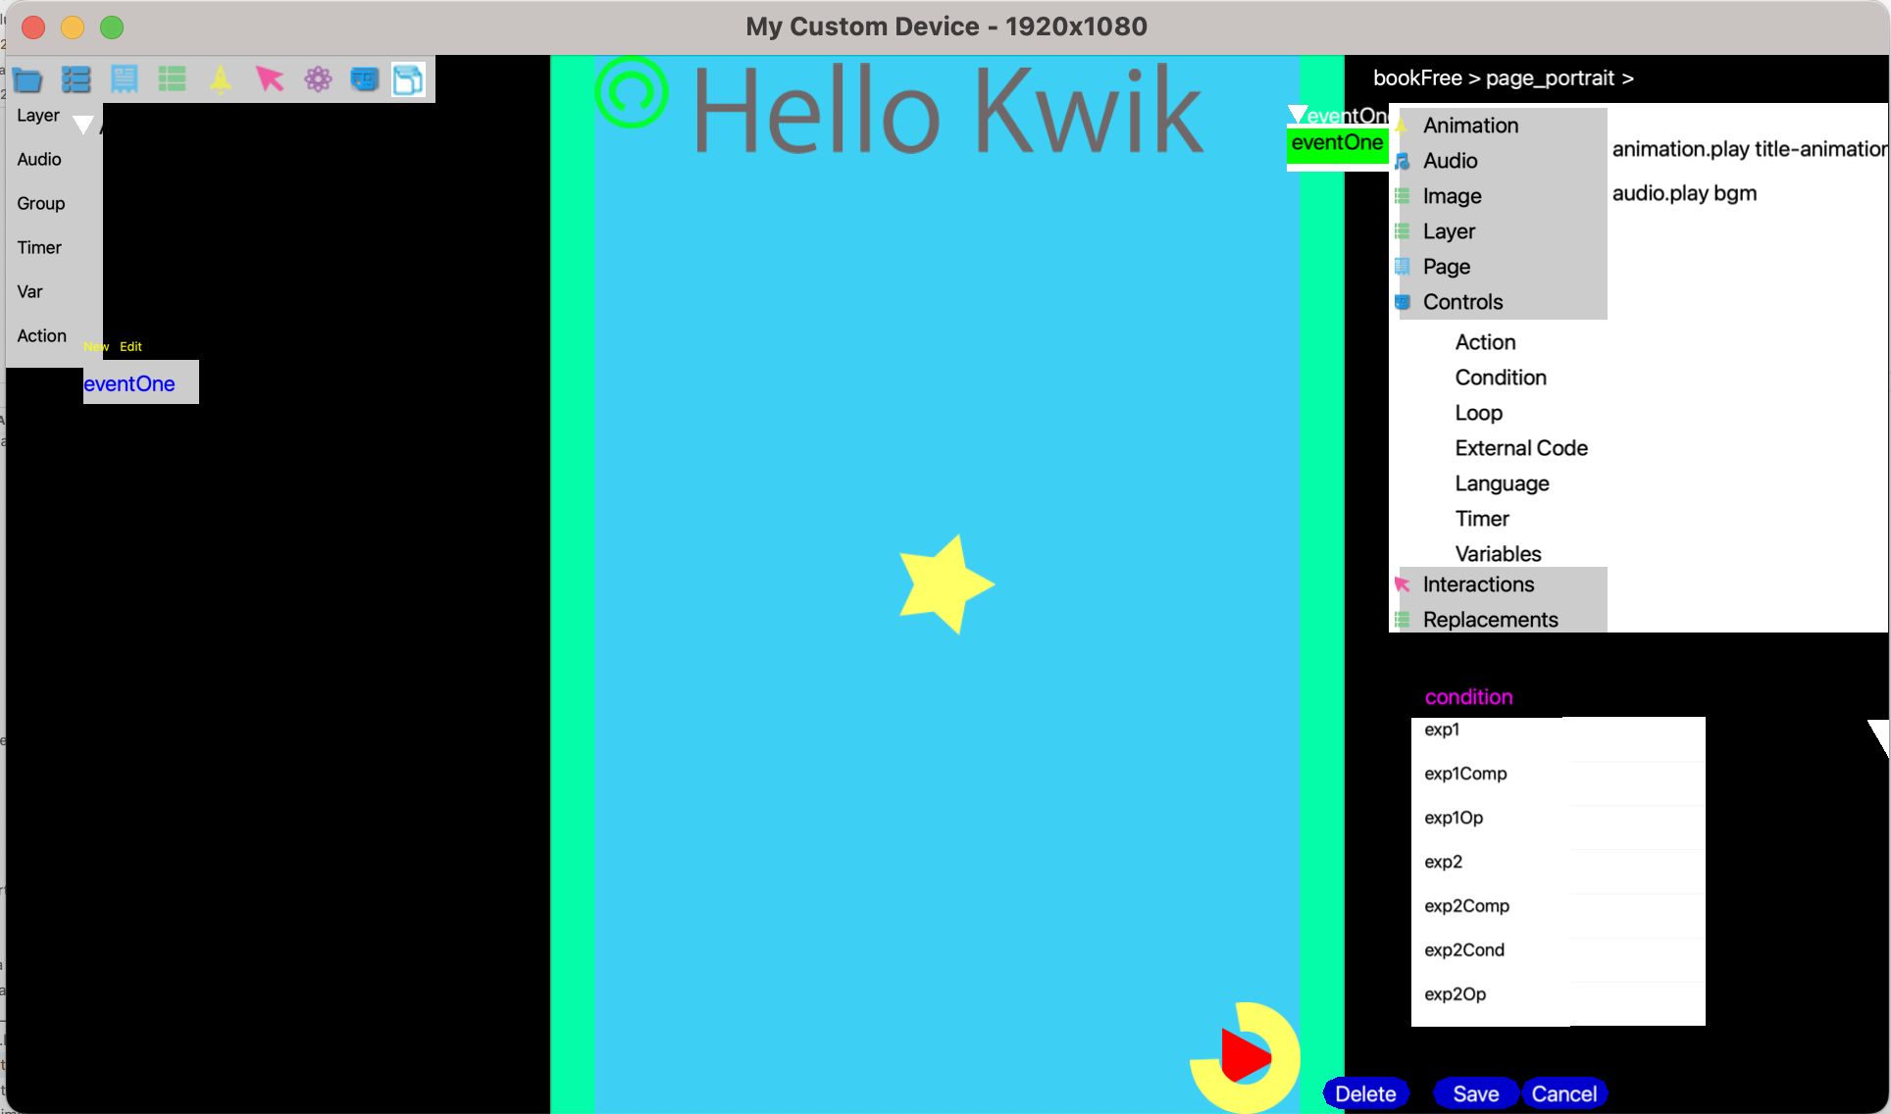This screenshot has height=1114, width=1891.
Task: Select Audio in the left sidebar
Action: tap(39, 160)
